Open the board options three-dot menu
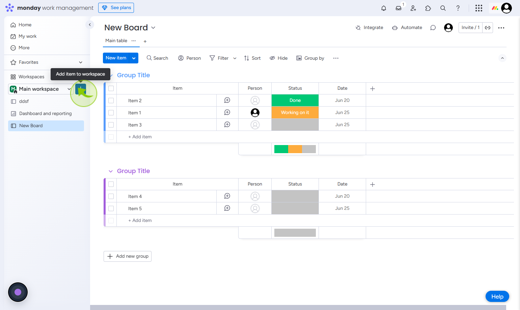This screenshot has height=310, width=520. click(x=501, y=28)
